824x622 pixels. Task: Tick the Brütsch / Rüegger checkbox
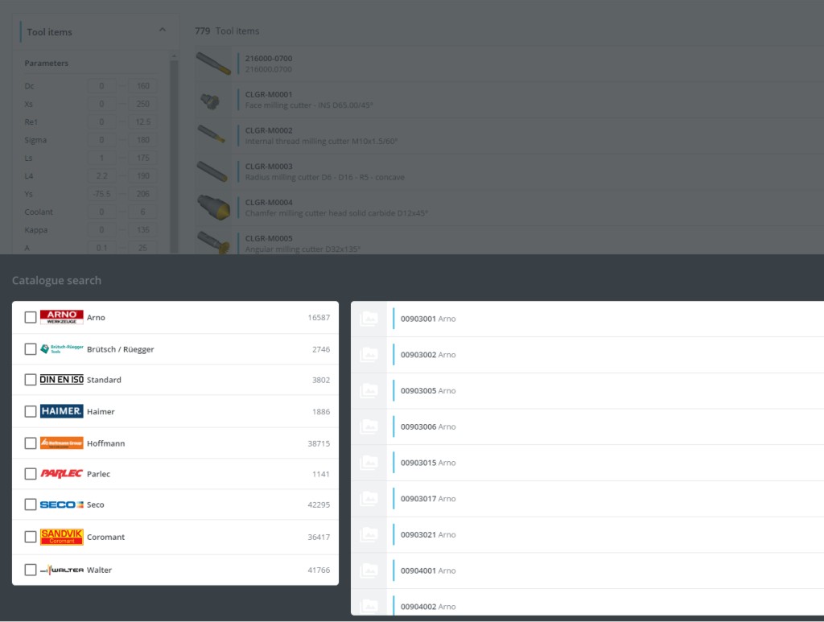click(31, 349)
